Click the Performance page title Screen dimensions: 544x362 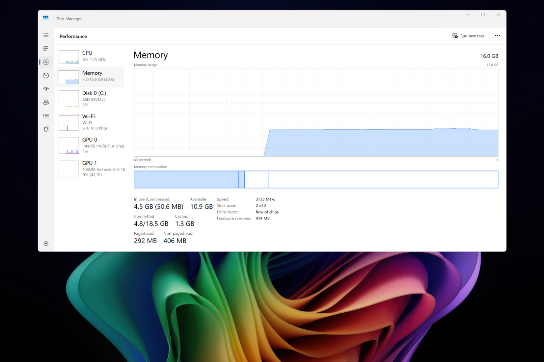[x=73, y=36]
